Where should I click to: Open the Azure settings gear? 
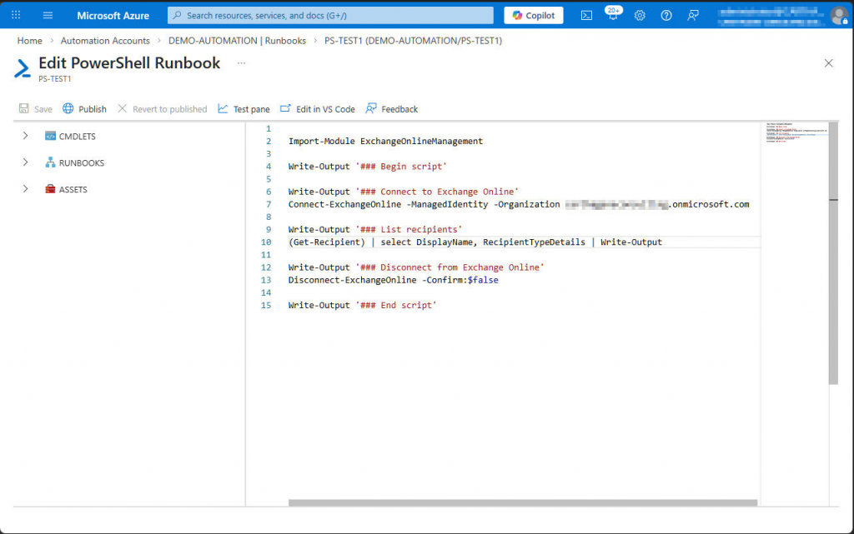point(640,15)
